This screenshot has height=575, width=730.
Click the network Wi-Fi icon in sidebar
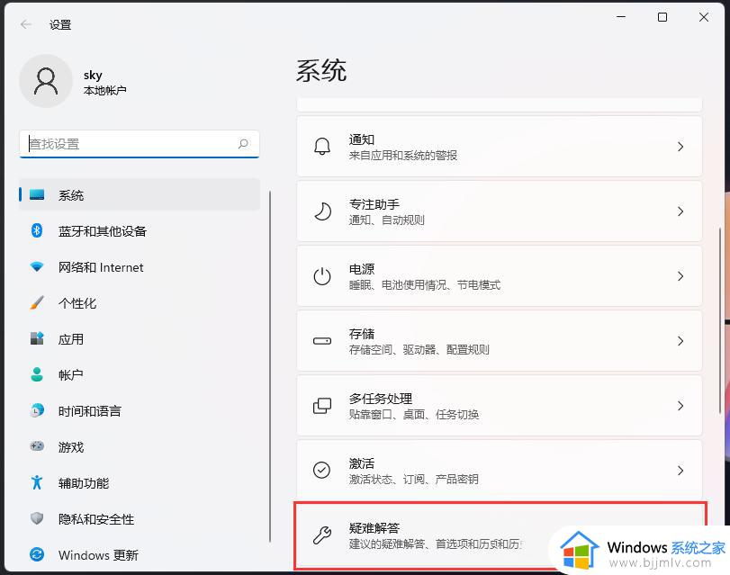pos(37,266)
